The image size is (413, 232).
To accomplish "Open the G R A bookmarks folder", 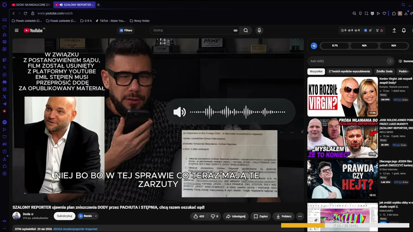I will pyautogui.click(x=86, y=21).
